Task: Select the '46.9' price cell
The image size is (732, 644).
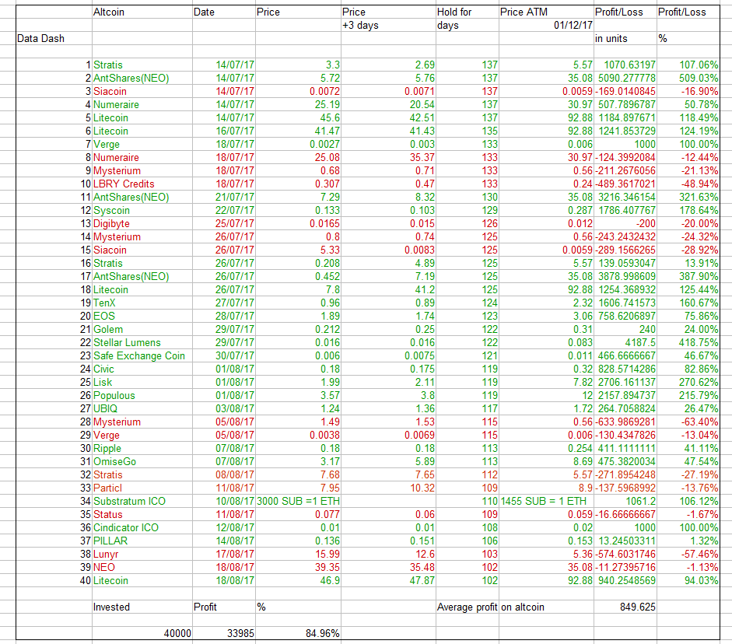Action: click(x=298, y=580)
